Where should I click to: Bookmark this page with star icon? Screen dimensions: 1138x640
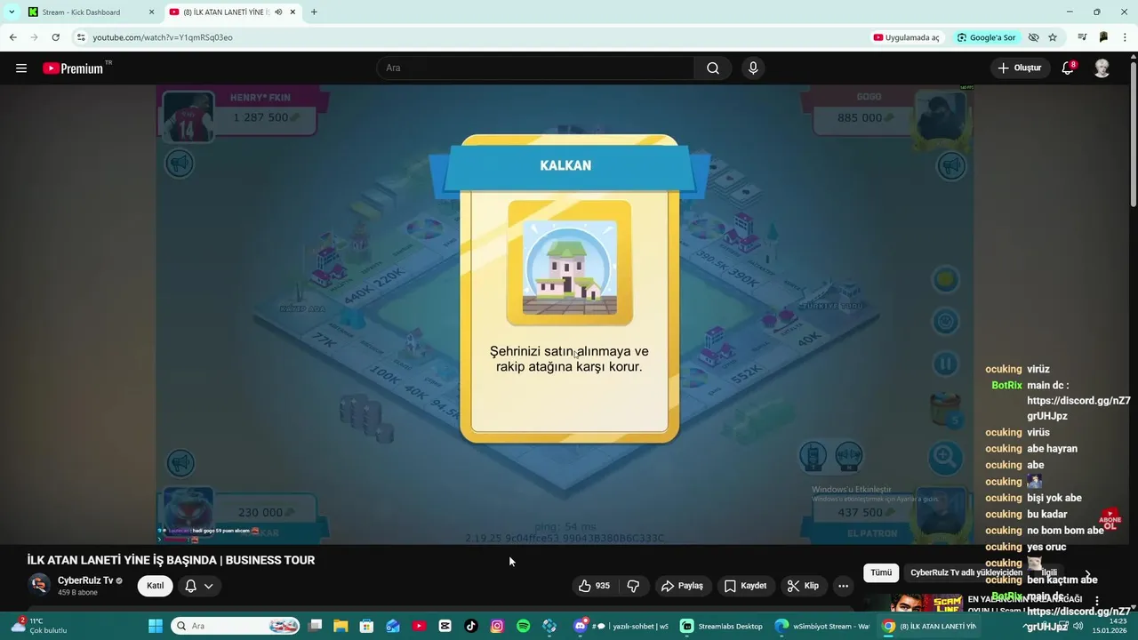1053,37
